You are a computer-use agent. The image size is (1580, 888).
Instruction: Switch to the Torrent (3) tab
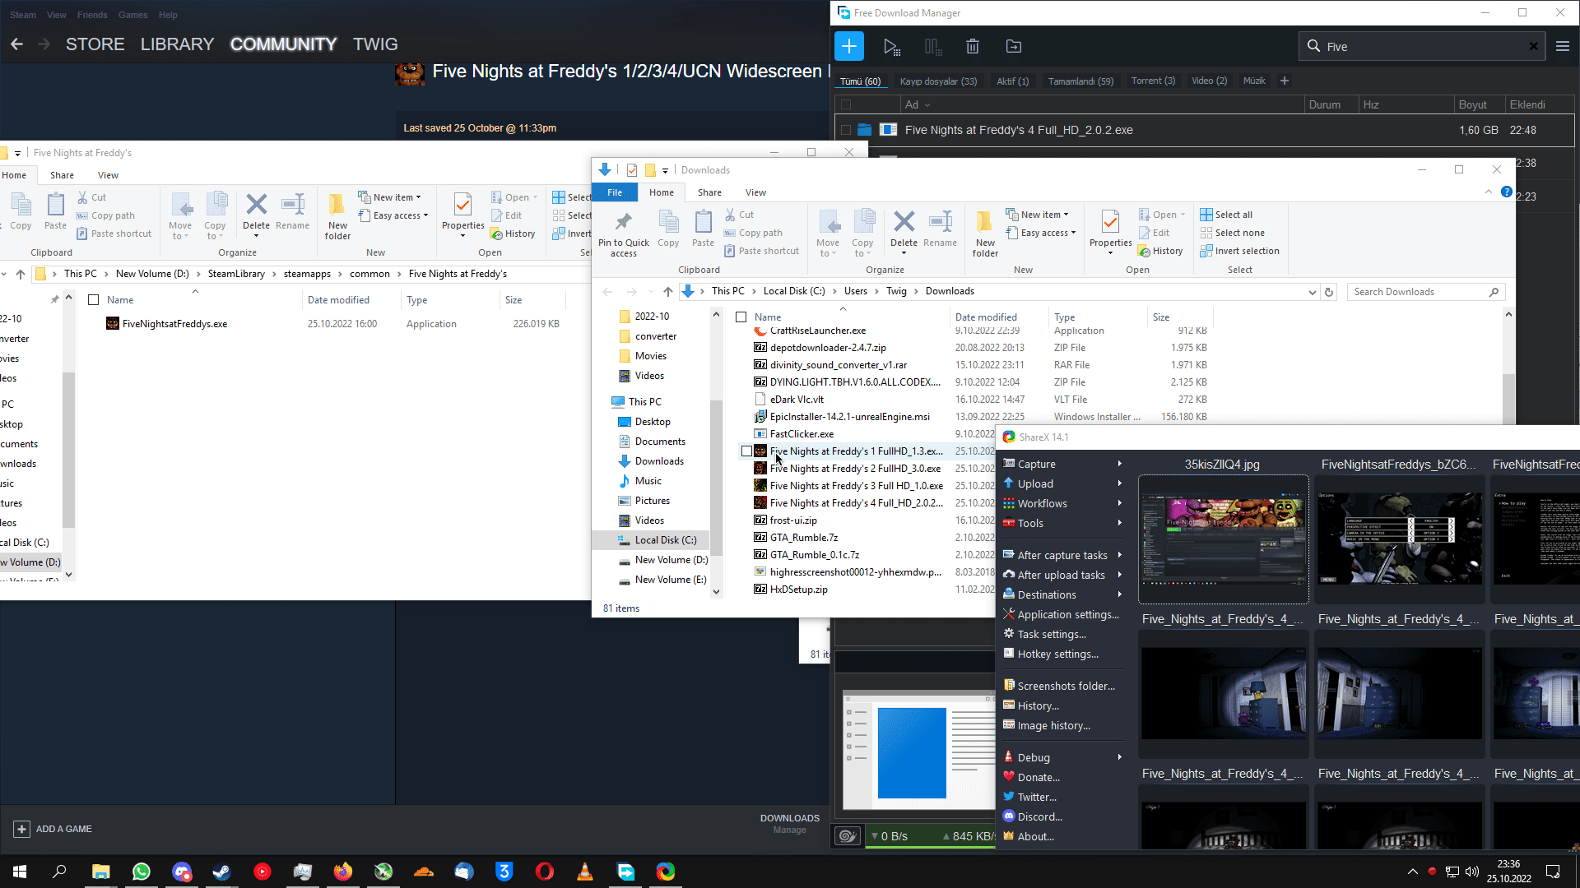(x=1153, y=81)
